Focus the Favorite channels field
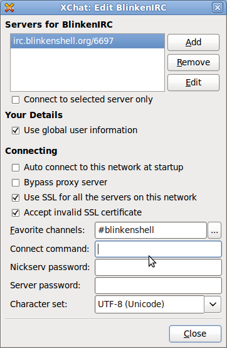The width and height of the screenshot is (227, 348). [x=150, y=230]
